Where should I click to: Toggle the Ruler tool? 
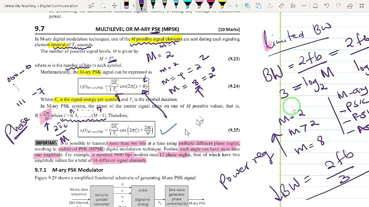tap(281, 6)
